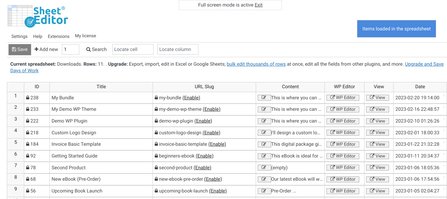Click the Locate column input box

(177, 49)
